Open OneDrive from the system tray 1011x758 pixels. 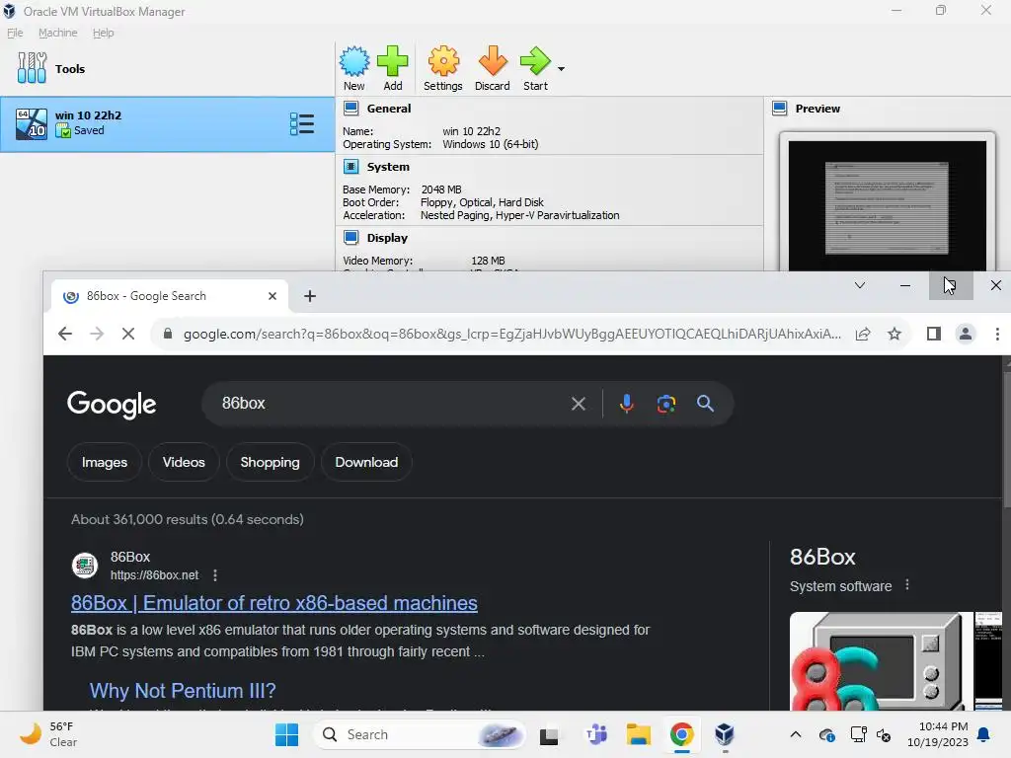coord(826,734)
